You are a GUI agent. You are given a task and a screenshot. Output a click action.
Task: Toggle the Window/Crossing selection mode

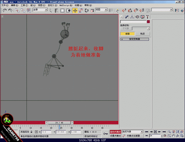(x=68, y=11)
